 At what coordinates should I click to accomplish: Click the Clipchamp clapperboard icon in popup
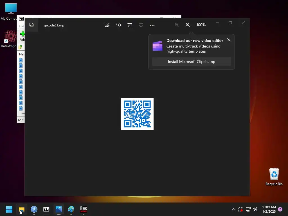coord(157,46)
